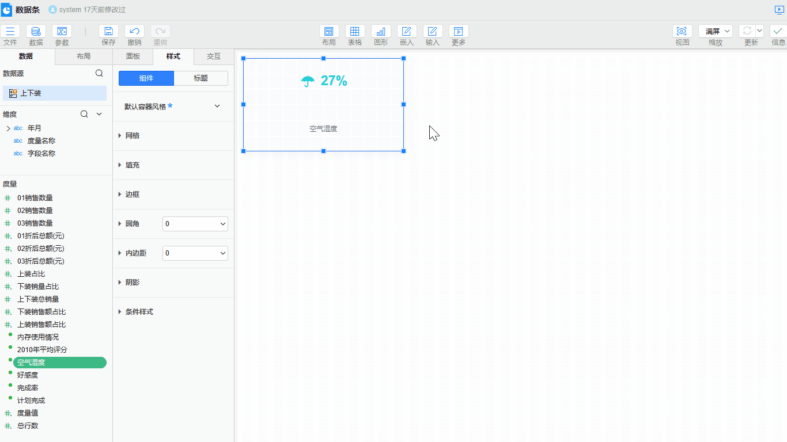This screenshot has height=442, width=787.
Task: Click the Undo (撤销) icon
Action: pos(134,32)
